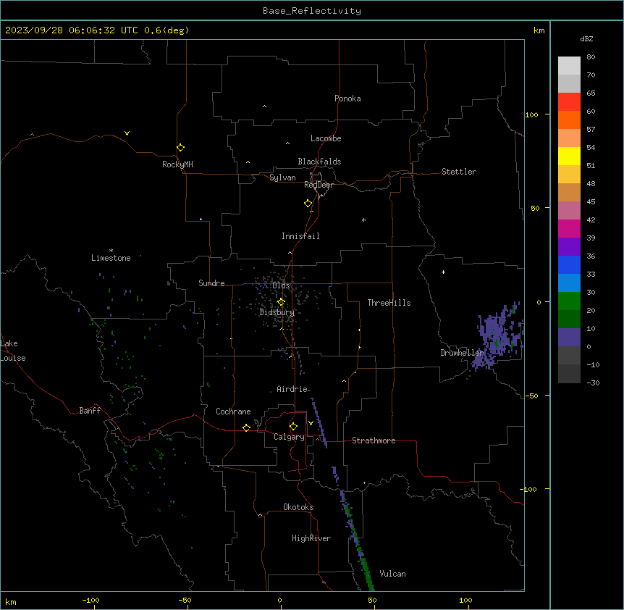Select the Banff label

pyautogui.click(x=90, y=411)
